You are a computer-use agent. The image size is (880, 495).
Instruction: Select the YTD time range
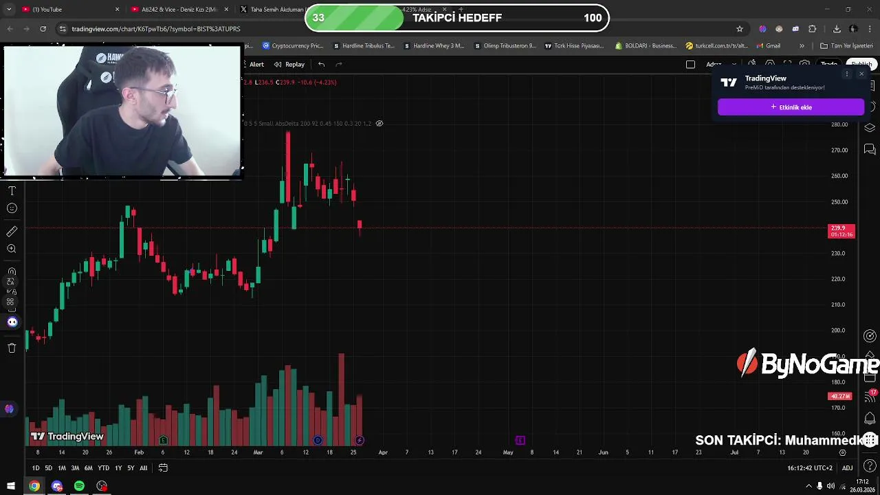103,467
